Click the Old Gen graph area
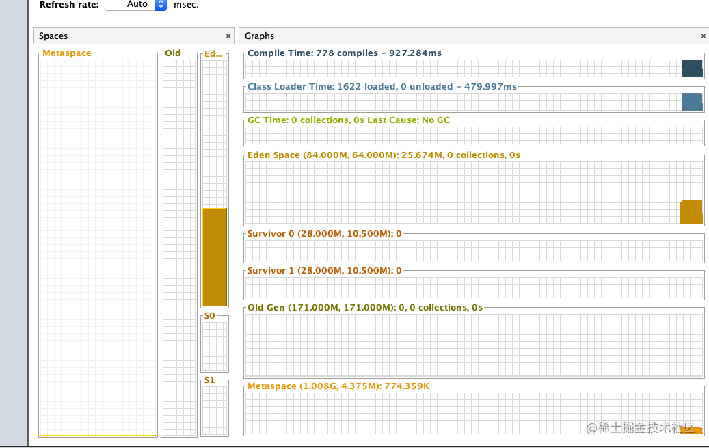The image size is (709, 448). (x=474, y=345)
